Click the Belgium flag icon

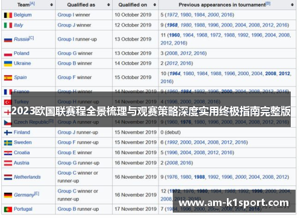click(8, 15)
